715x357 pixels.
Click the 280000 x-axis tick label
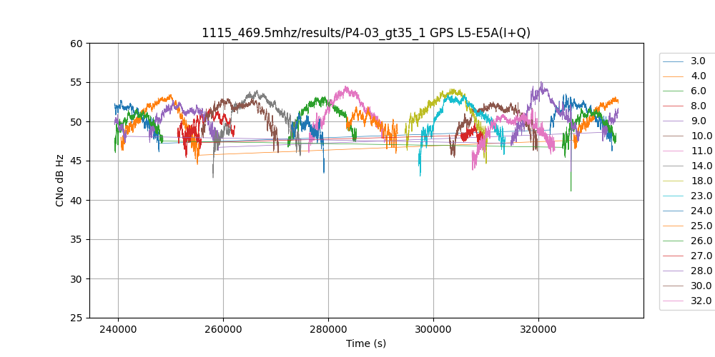point(328,330)
